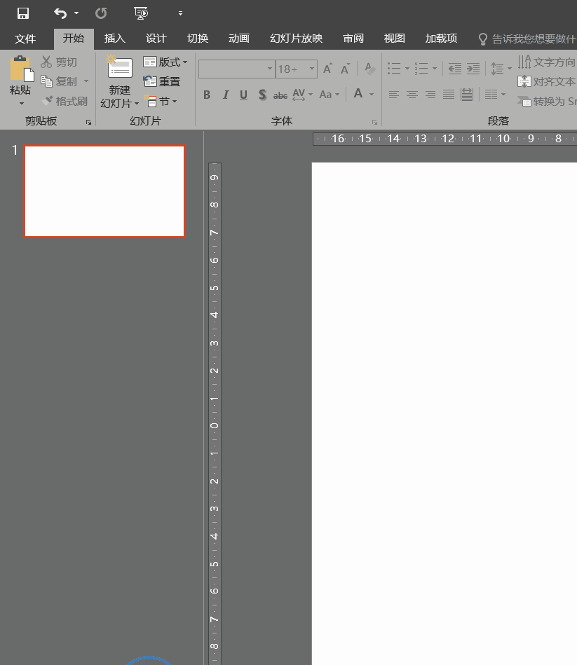The image size is (577, 665).
Task: Open the Line Spacing dropdown
Action: point(501,69)
